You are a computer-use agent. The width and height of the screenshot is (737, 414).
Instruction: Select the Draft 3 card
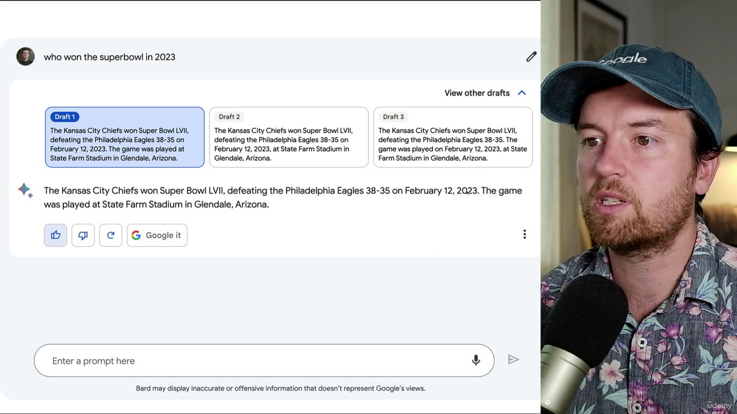coord(453,137)
